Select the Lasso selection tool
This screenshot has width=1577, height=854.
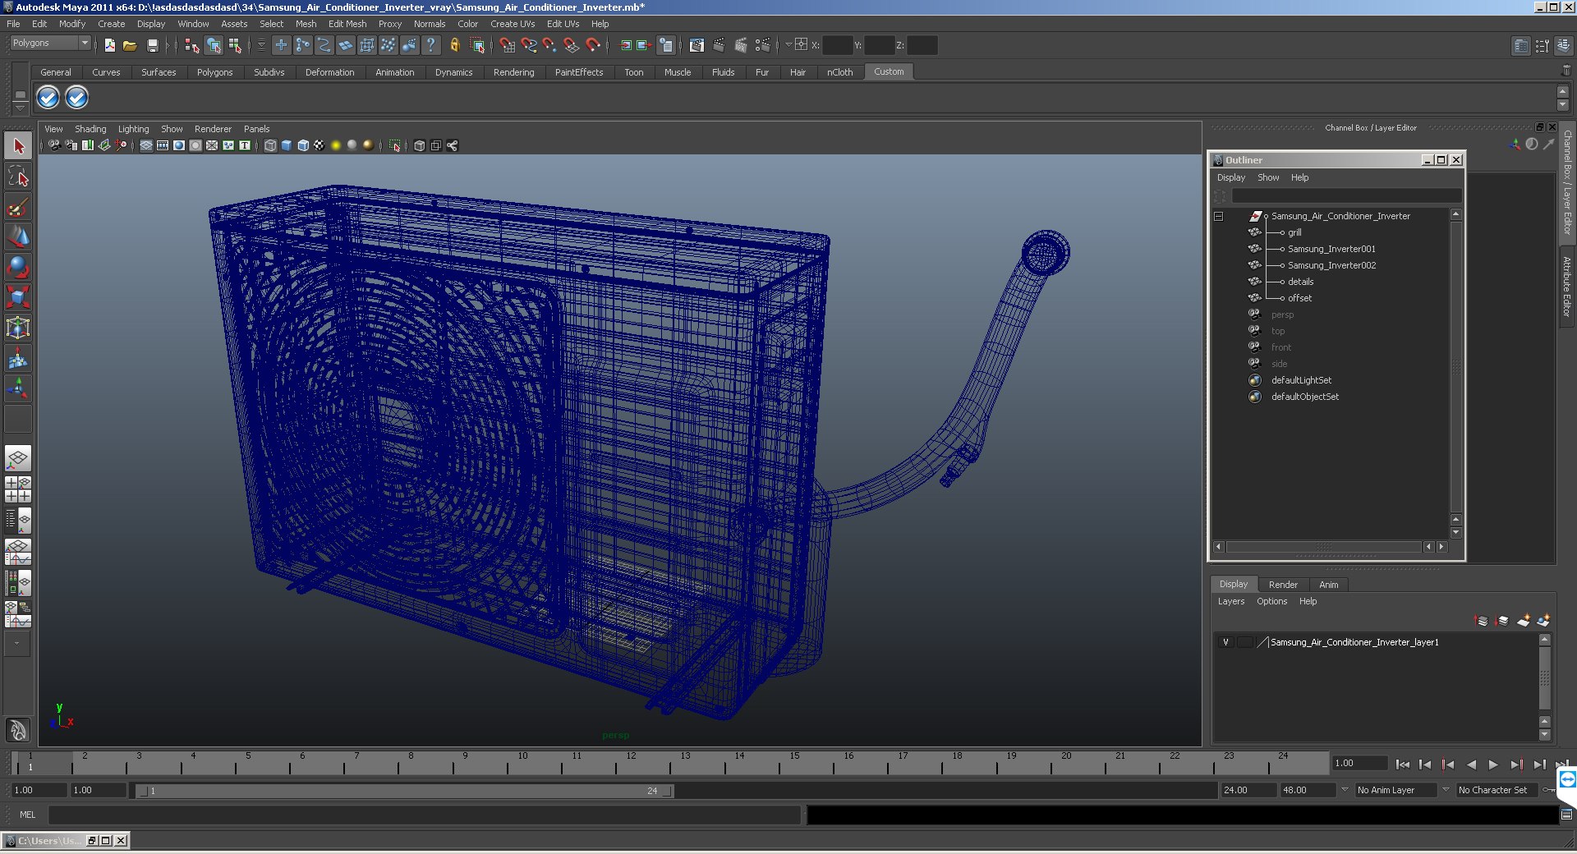click(x=18, y=177)
